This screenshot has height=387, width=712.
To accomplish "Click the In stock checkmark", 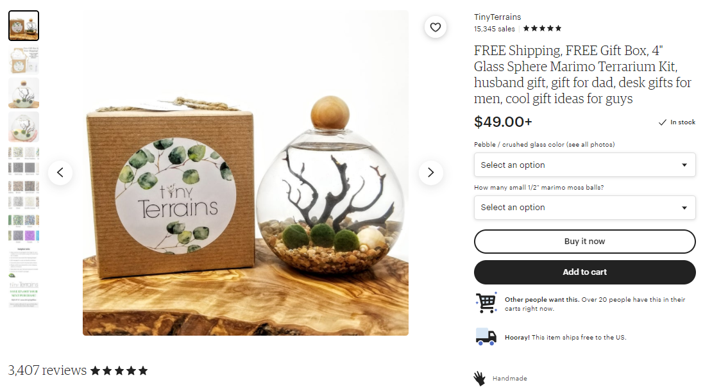I will click(663, 122).
